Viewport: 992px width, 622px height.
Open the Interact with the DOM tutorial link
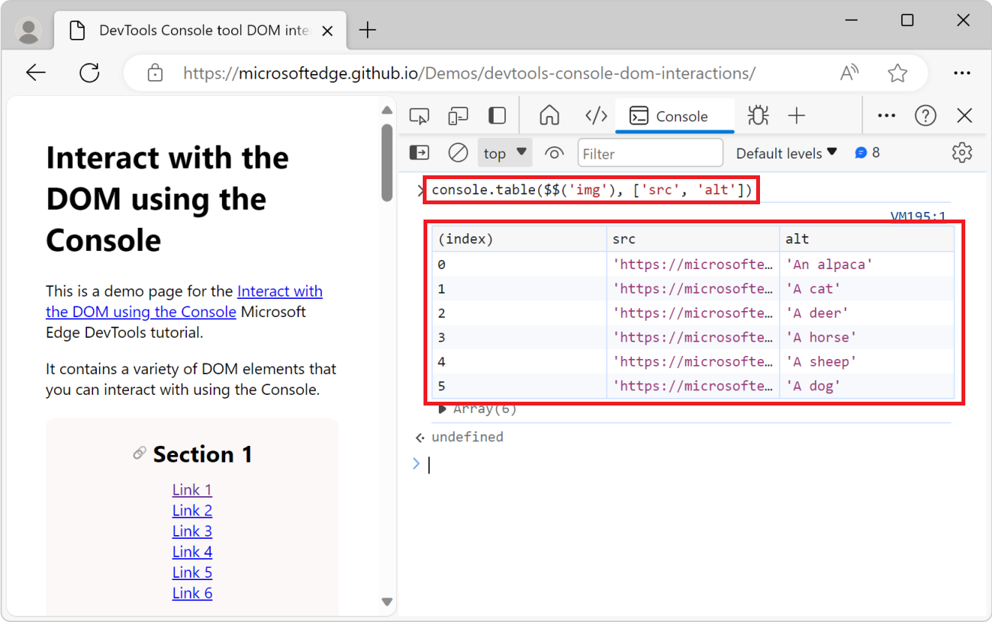pyautogui.click(x=279, y=291)
